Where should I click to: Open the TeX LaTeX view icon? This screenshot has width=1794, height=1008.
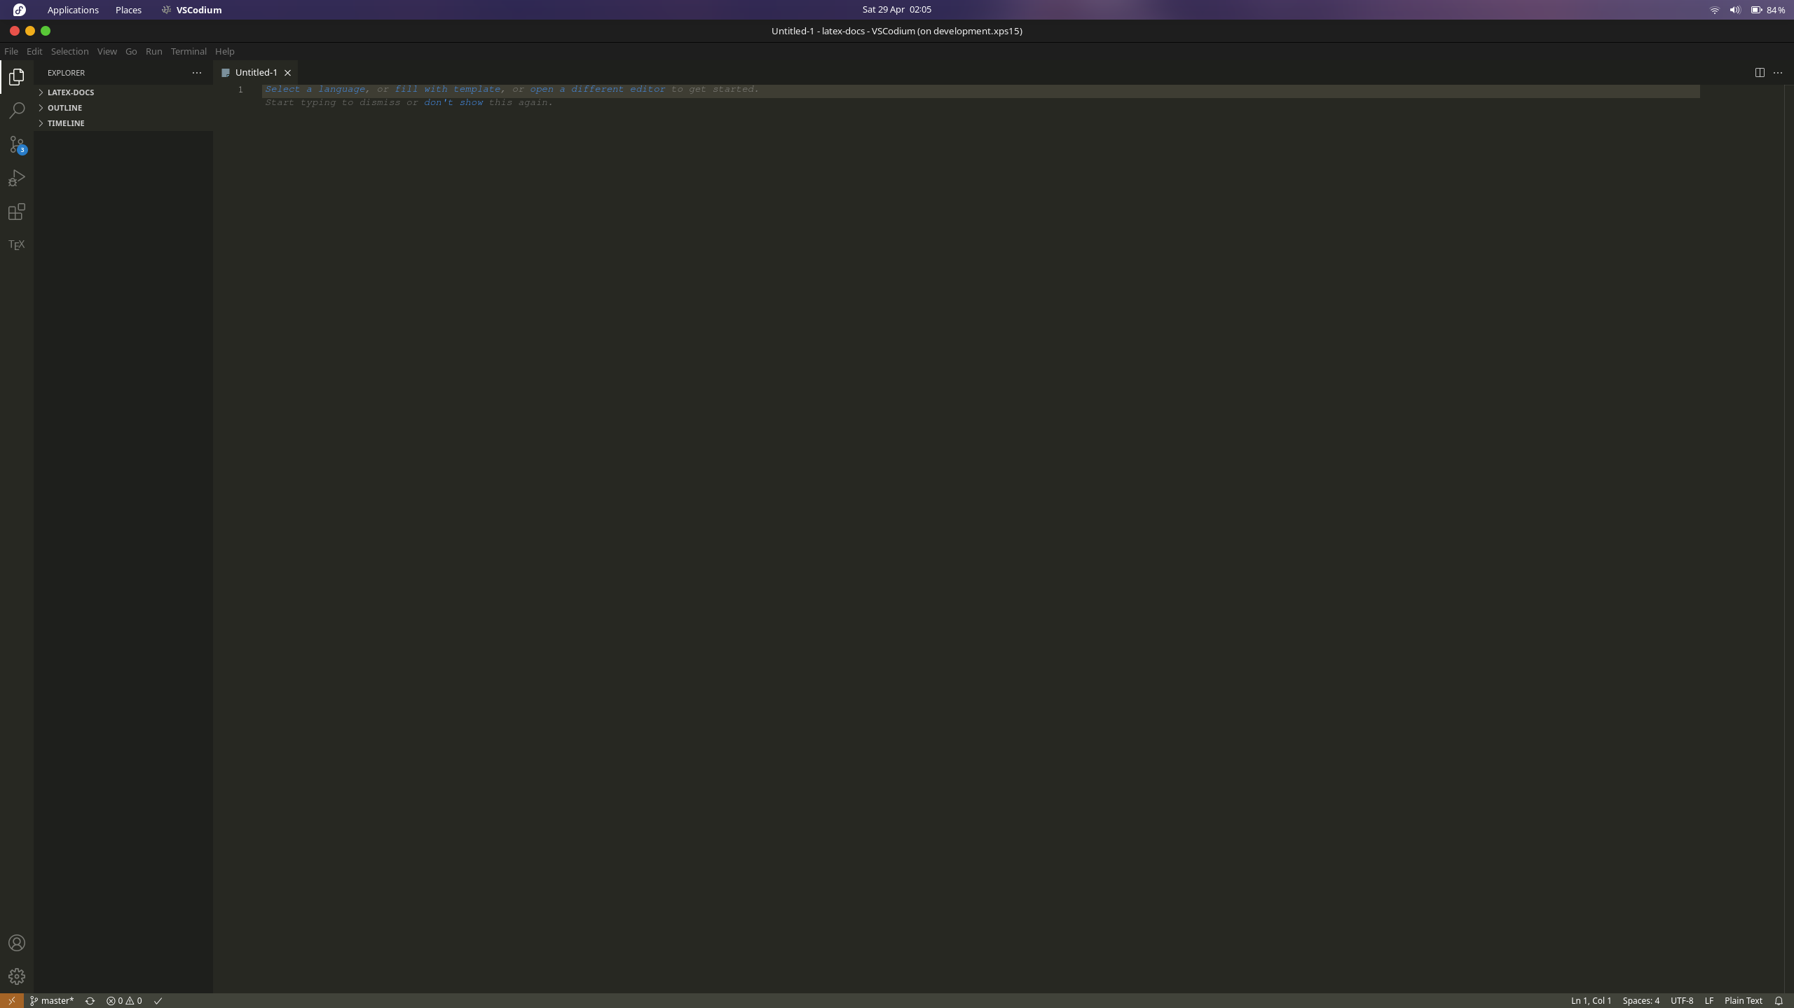pos(17,244)
